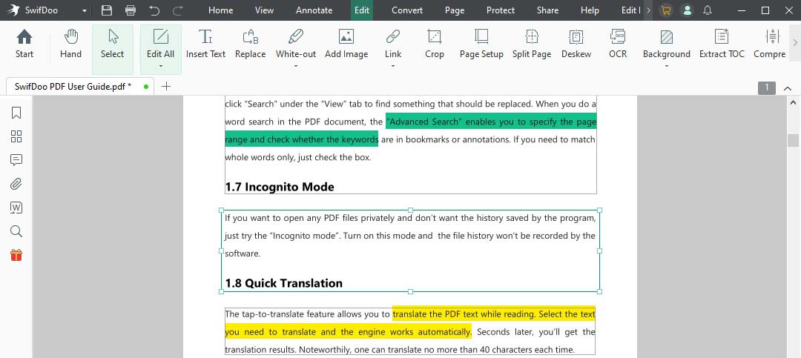The height and width of the screenshot is (358, 801).
Task: Add a new document tab
Action: coord(166,86)
